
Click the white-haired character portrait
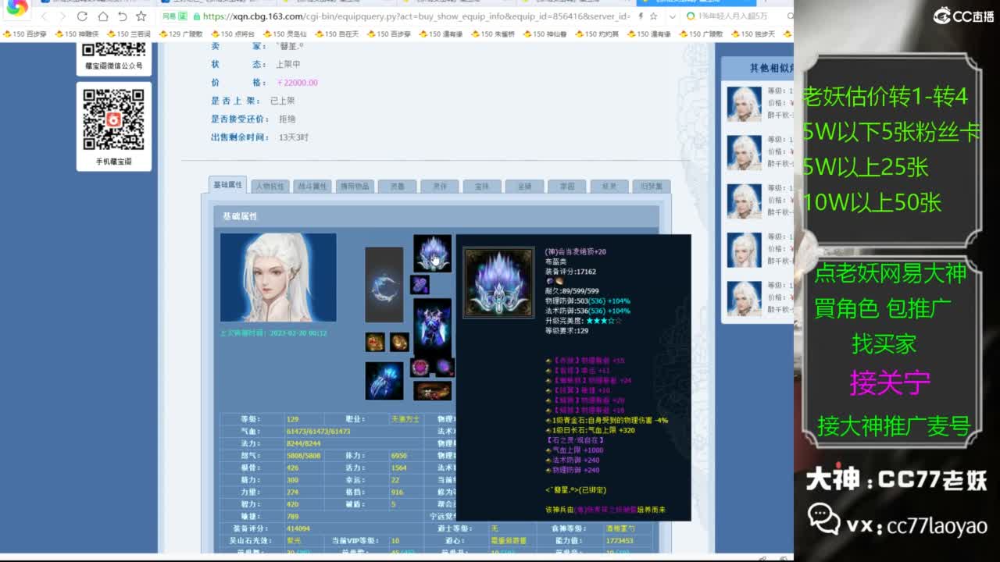278,277
